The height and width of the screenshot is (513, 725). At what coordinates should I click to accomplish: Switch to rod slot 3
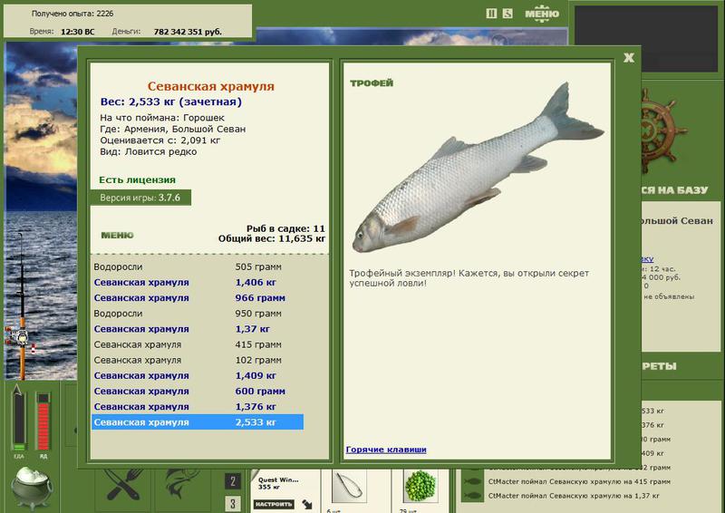(x=233, y=504)
